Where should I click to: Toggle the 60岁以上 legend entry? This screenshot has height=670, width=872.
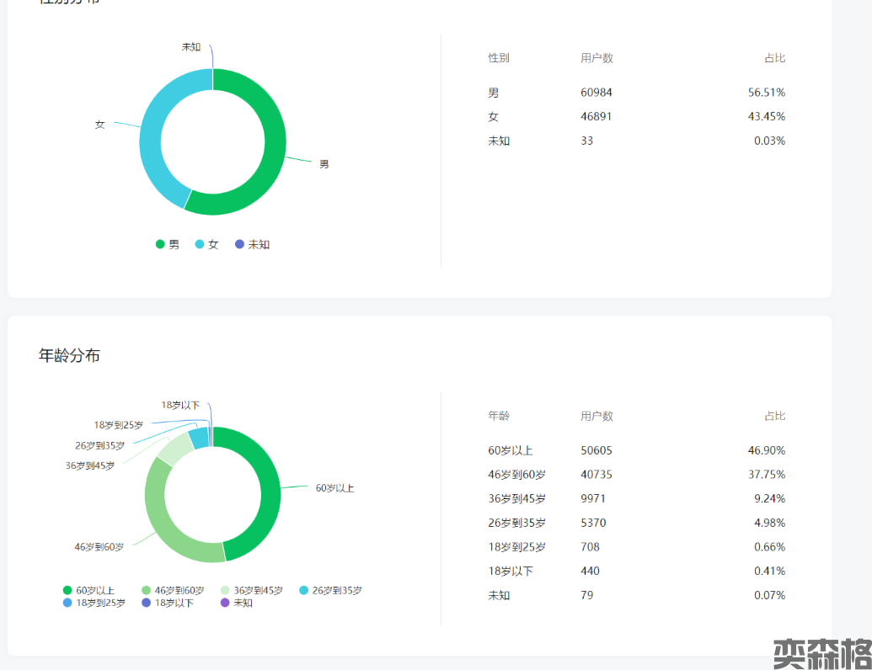pyautogui.click(x=88, y=590)
